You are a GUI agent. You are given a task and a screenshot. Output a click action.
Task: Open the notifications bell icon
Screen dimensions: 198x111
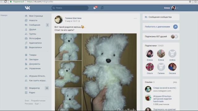[95, 8]
